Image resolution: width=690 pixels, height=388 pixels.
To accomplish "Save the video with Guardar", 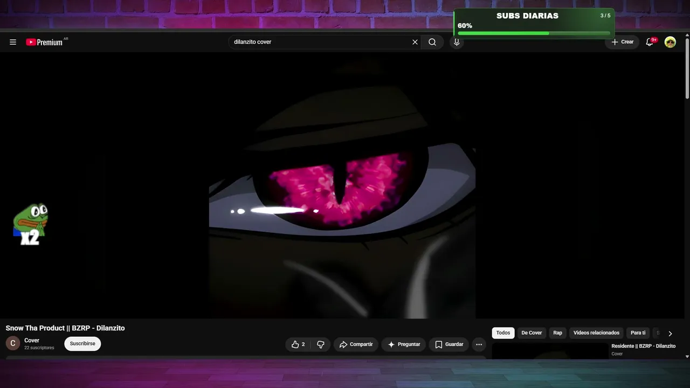I will 449,344.
